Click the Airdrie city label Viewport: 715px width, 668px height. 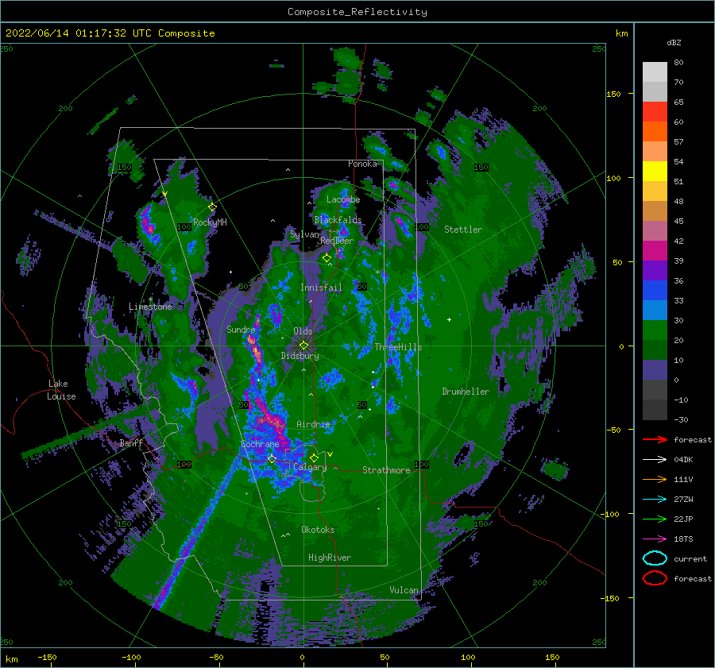click(x=313, y=424)
